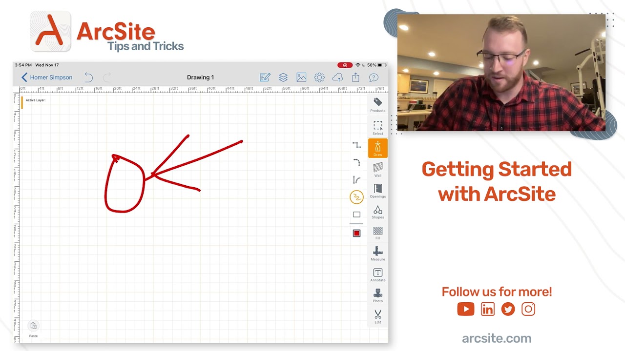The width and height of the screenshot is (625, 351).
Task: Select the Measure tool
Action: click(x=377, y=253)
